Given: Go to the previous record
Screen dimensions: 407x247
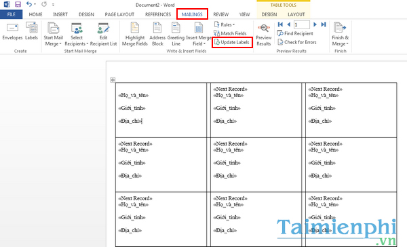Looking at the screenshot, I should (x=289, y=24).
